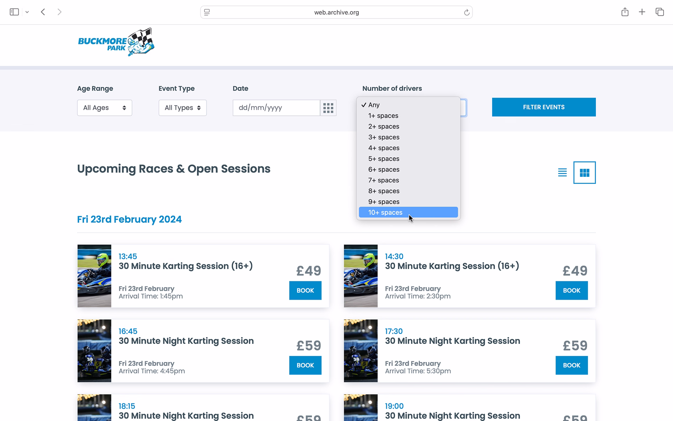Select the "Any" drivers option
This screenshot has width=673, height=421.
tap(374, 105)
